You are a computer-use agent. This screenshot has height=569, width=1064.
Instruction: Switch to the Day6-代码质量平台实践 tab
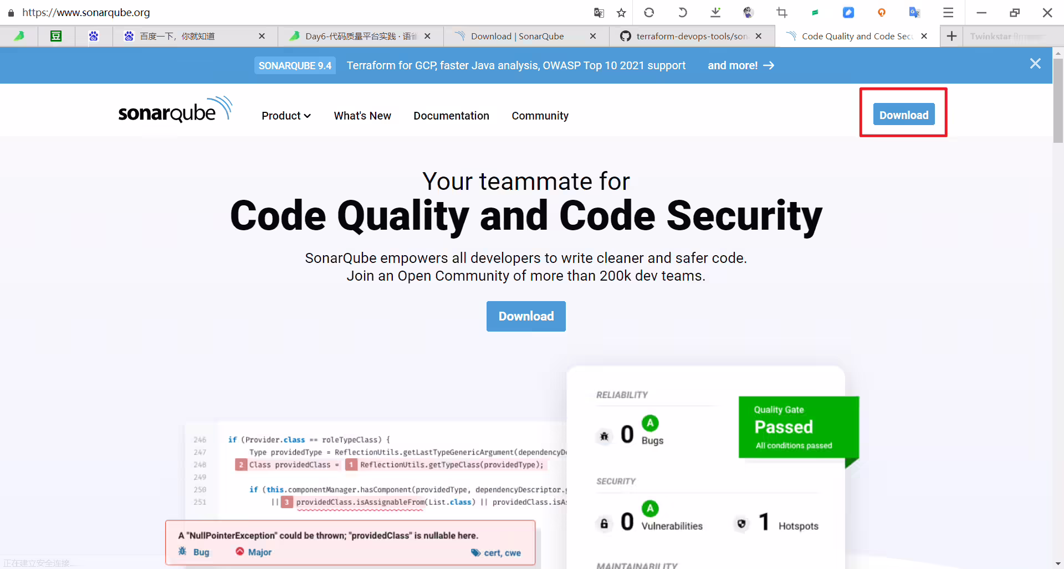pyautogui.click(x=360, y=36)
